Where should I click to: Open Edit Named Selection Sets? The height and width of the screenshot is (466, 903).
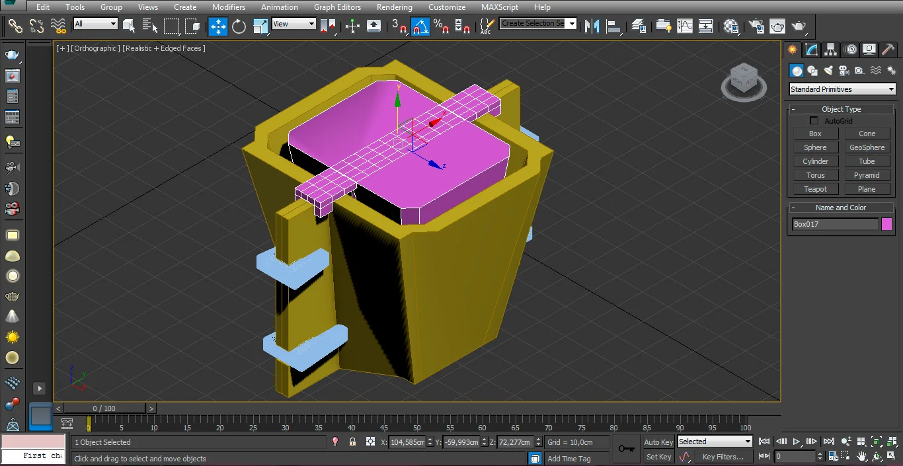[x=487, y=26]
